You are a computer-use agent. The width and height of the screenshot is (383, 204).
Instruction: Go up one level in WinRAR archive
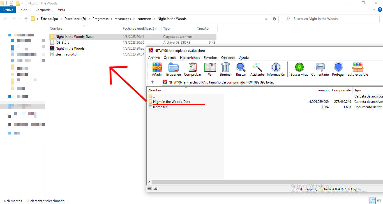(153, 82)
